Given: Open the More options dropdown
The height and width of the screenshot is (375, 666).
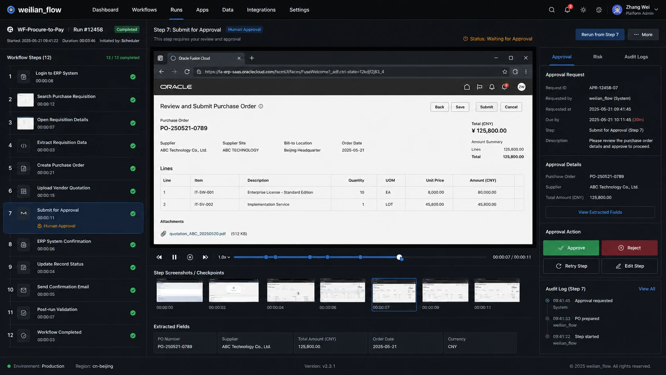Looking at the screenshot, I should pyautogui.click(x=643, y=35).
